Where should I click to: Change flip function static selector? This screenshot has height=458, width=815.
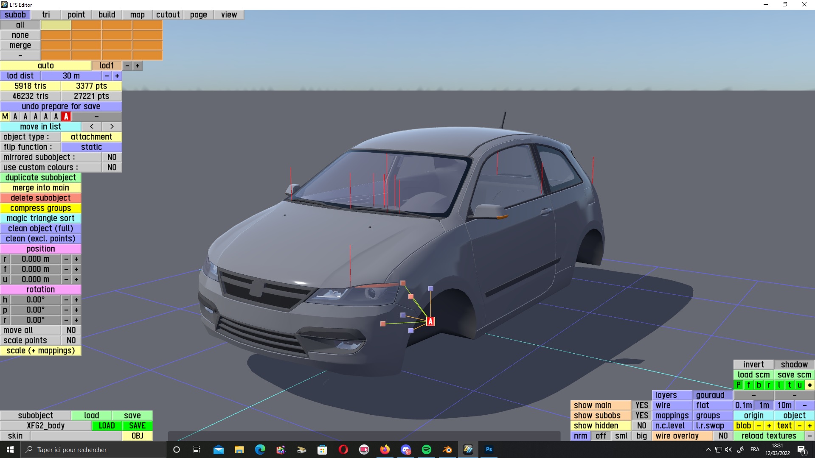[x=91, y=147]
